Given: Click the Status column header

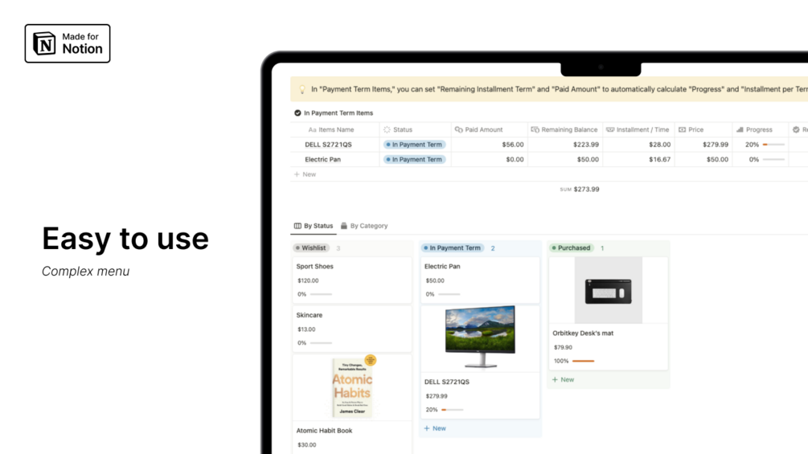Looking at the screenshot, I should pyautogui.click(x=398, y=129).
